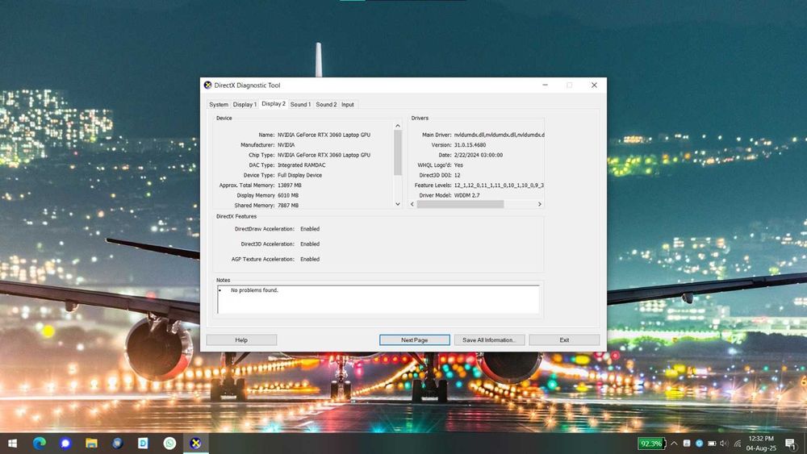Image resolution: width=807 pixels, height=454 pixels.
Task: Open the Wi-Fi network tray icon
Action: (x=738, y=444)
